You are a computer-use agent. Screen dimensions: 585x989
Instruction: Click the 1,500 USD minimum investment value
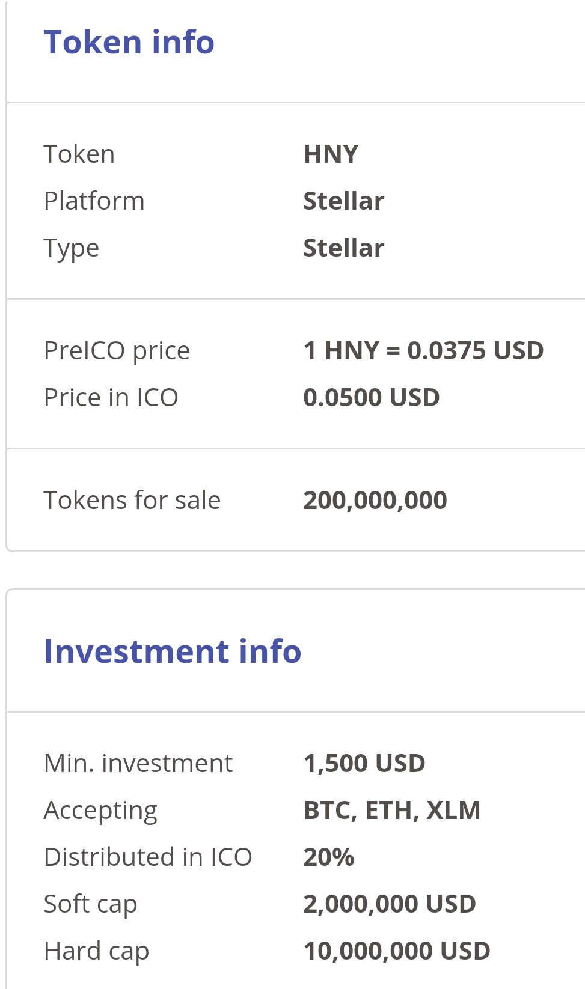(364, 764)
